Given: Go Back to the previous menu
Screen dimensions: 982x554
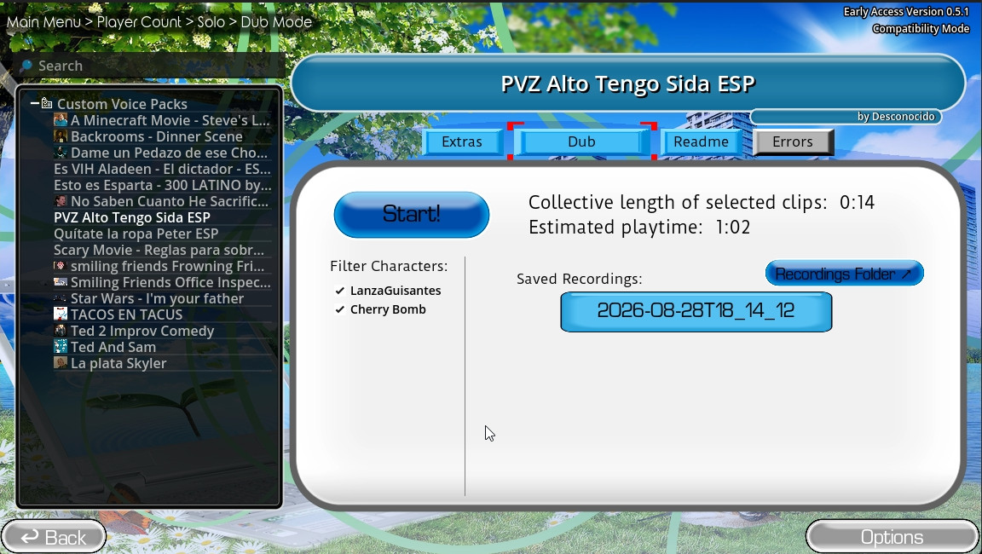Looking at the screenshot, I should pyautogui.click(x=53, y=537).
